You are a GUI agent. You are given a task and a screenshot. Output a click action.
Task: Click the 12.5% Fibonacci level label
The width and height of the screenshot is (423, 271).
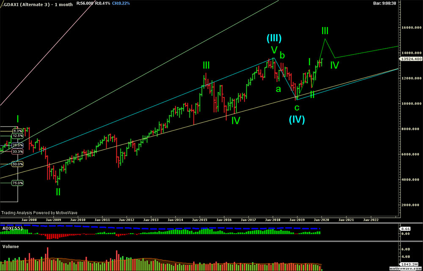pos(18,136)
